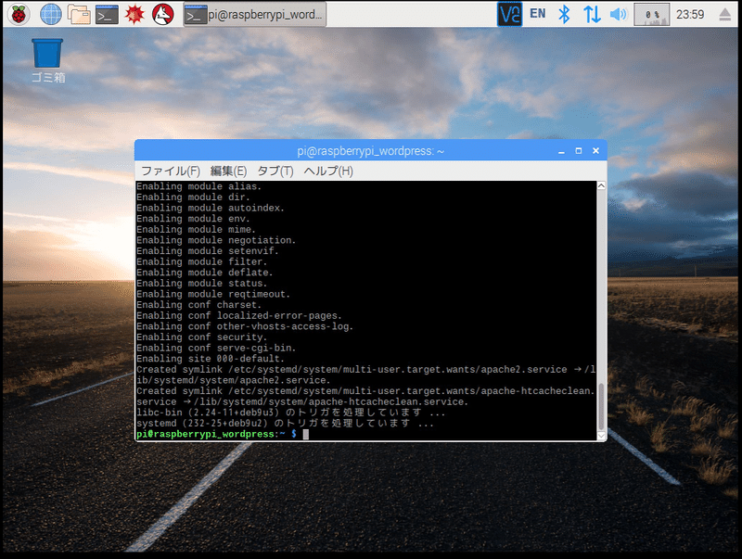Click the terminal title bar text
The image size is (742, 559).
pyautogui.click(x=370, y=151)
